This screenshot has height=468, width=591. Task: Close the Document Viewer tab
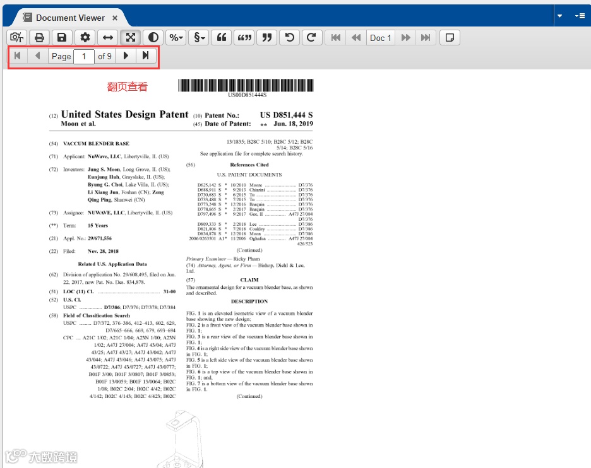tap(115, 18)
